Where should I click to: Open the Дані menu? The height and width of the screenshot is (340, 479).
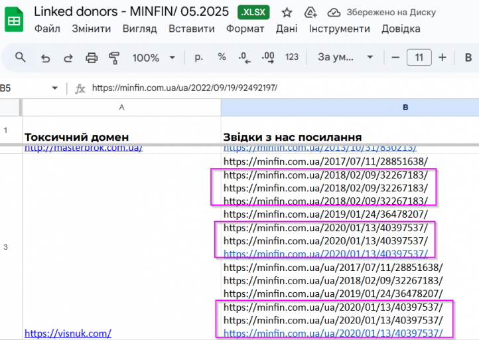point(287,29)
